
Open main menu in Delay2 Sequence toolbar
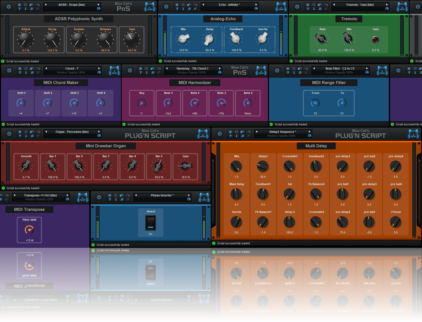click(230, 132)
